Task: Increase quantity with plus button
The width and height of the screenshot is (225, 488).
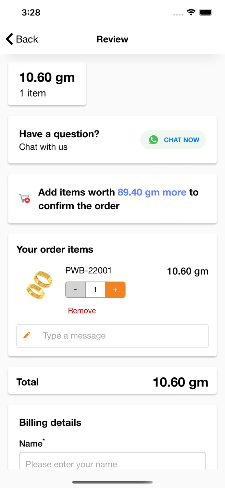Action: pos(115,290)
